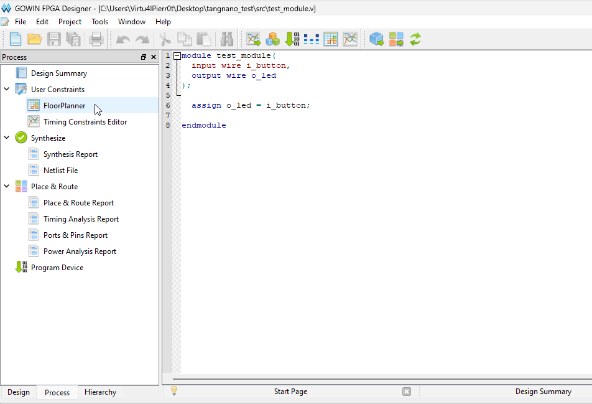The width and height of the screenshot is (592, 404).
Task: Click the Redo arrow icon
Action: pyautogui.click(x=142, y=39)
